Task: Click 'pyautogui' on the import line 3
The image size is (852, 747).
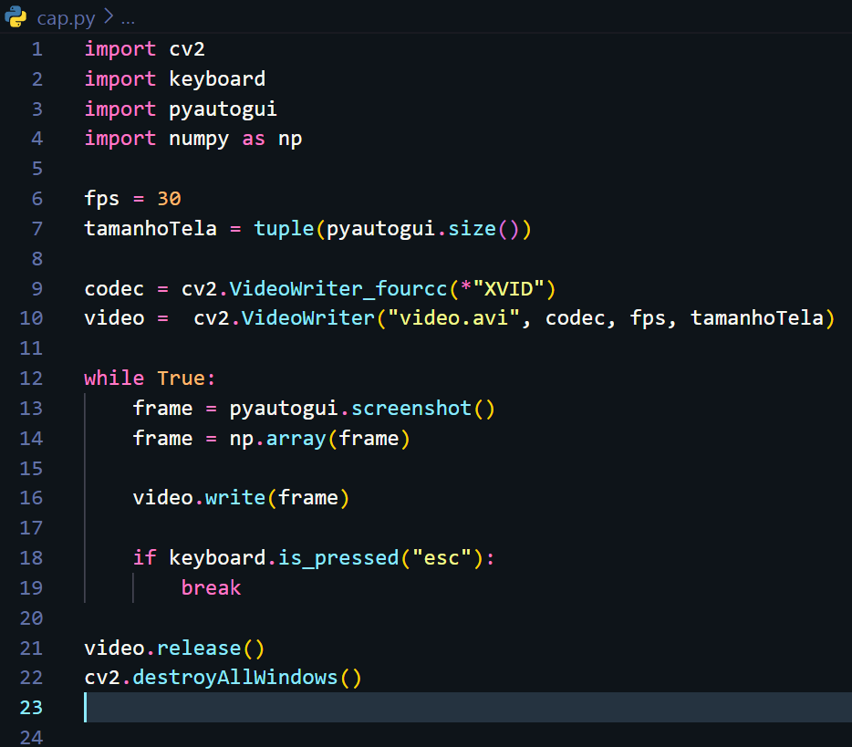Action: pos(223,109)
